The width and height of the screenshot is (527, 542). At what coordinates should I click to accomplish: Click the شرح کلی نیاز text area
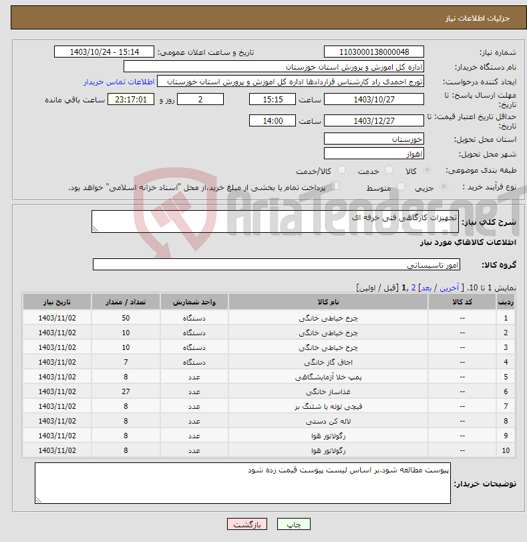[275, 221]
